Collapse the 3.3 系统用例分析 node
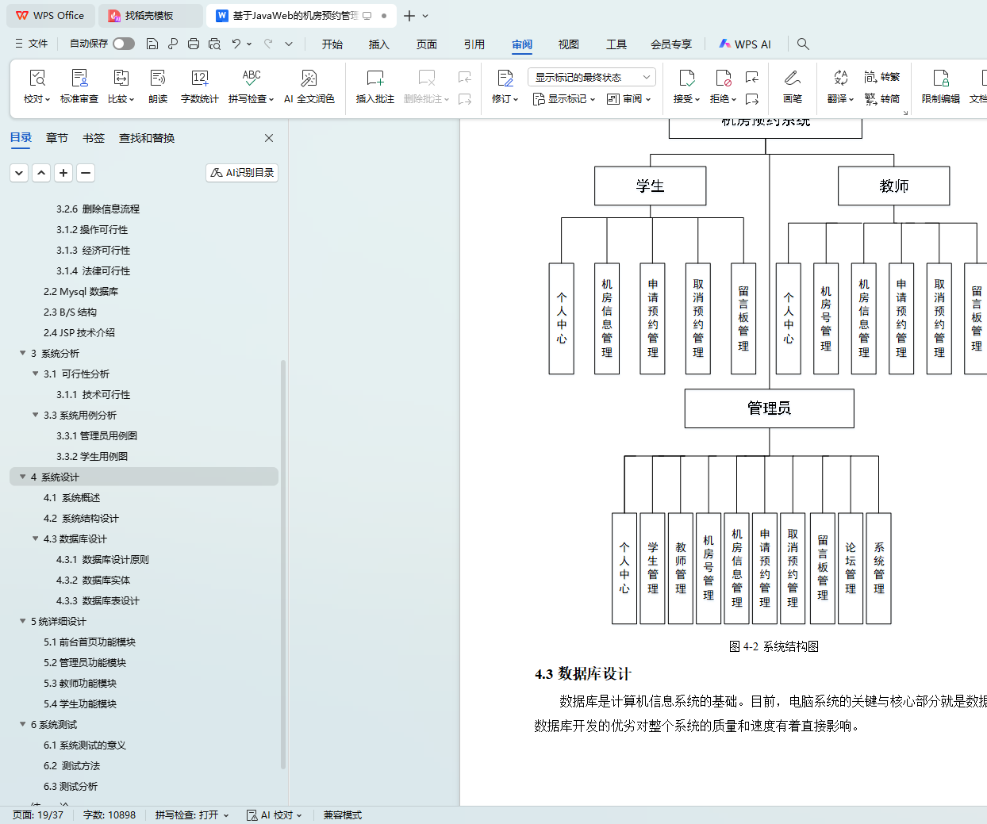This screenshot has height=824, width=987. [36, 415]
